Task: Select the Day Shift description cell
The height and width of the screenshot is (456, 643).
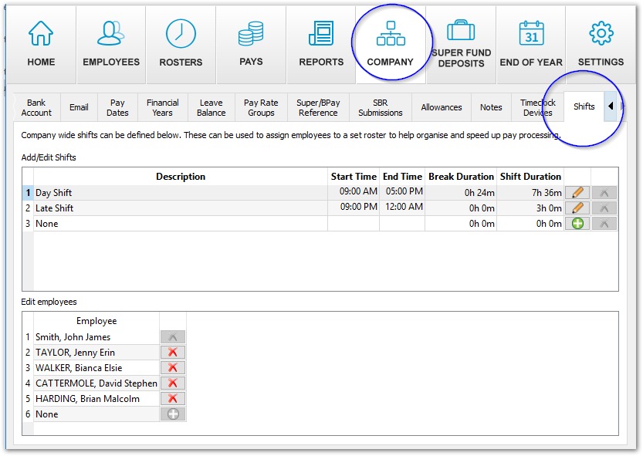Action: tap(181, 193)
